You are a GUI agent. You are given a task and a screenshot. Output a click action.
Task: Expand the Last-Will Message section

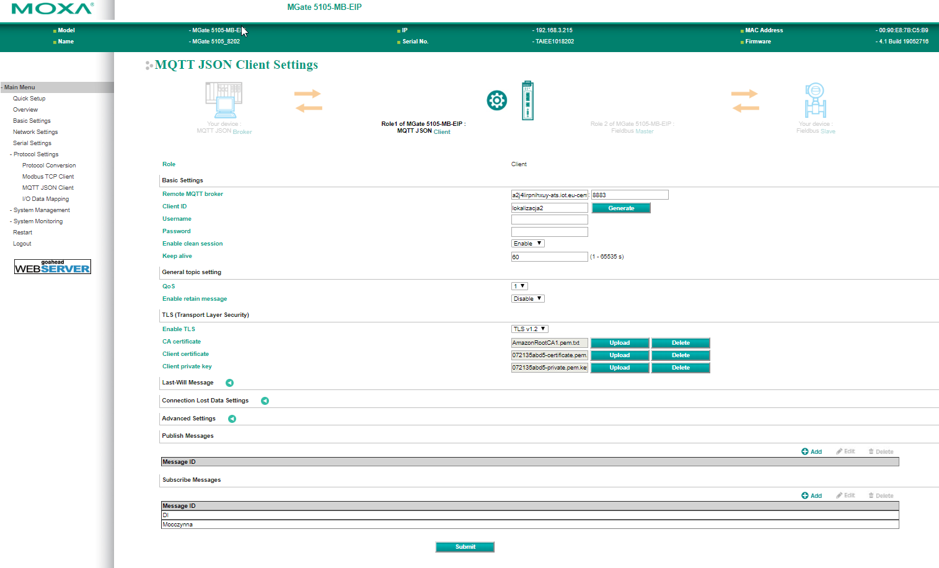pos(229,383)
